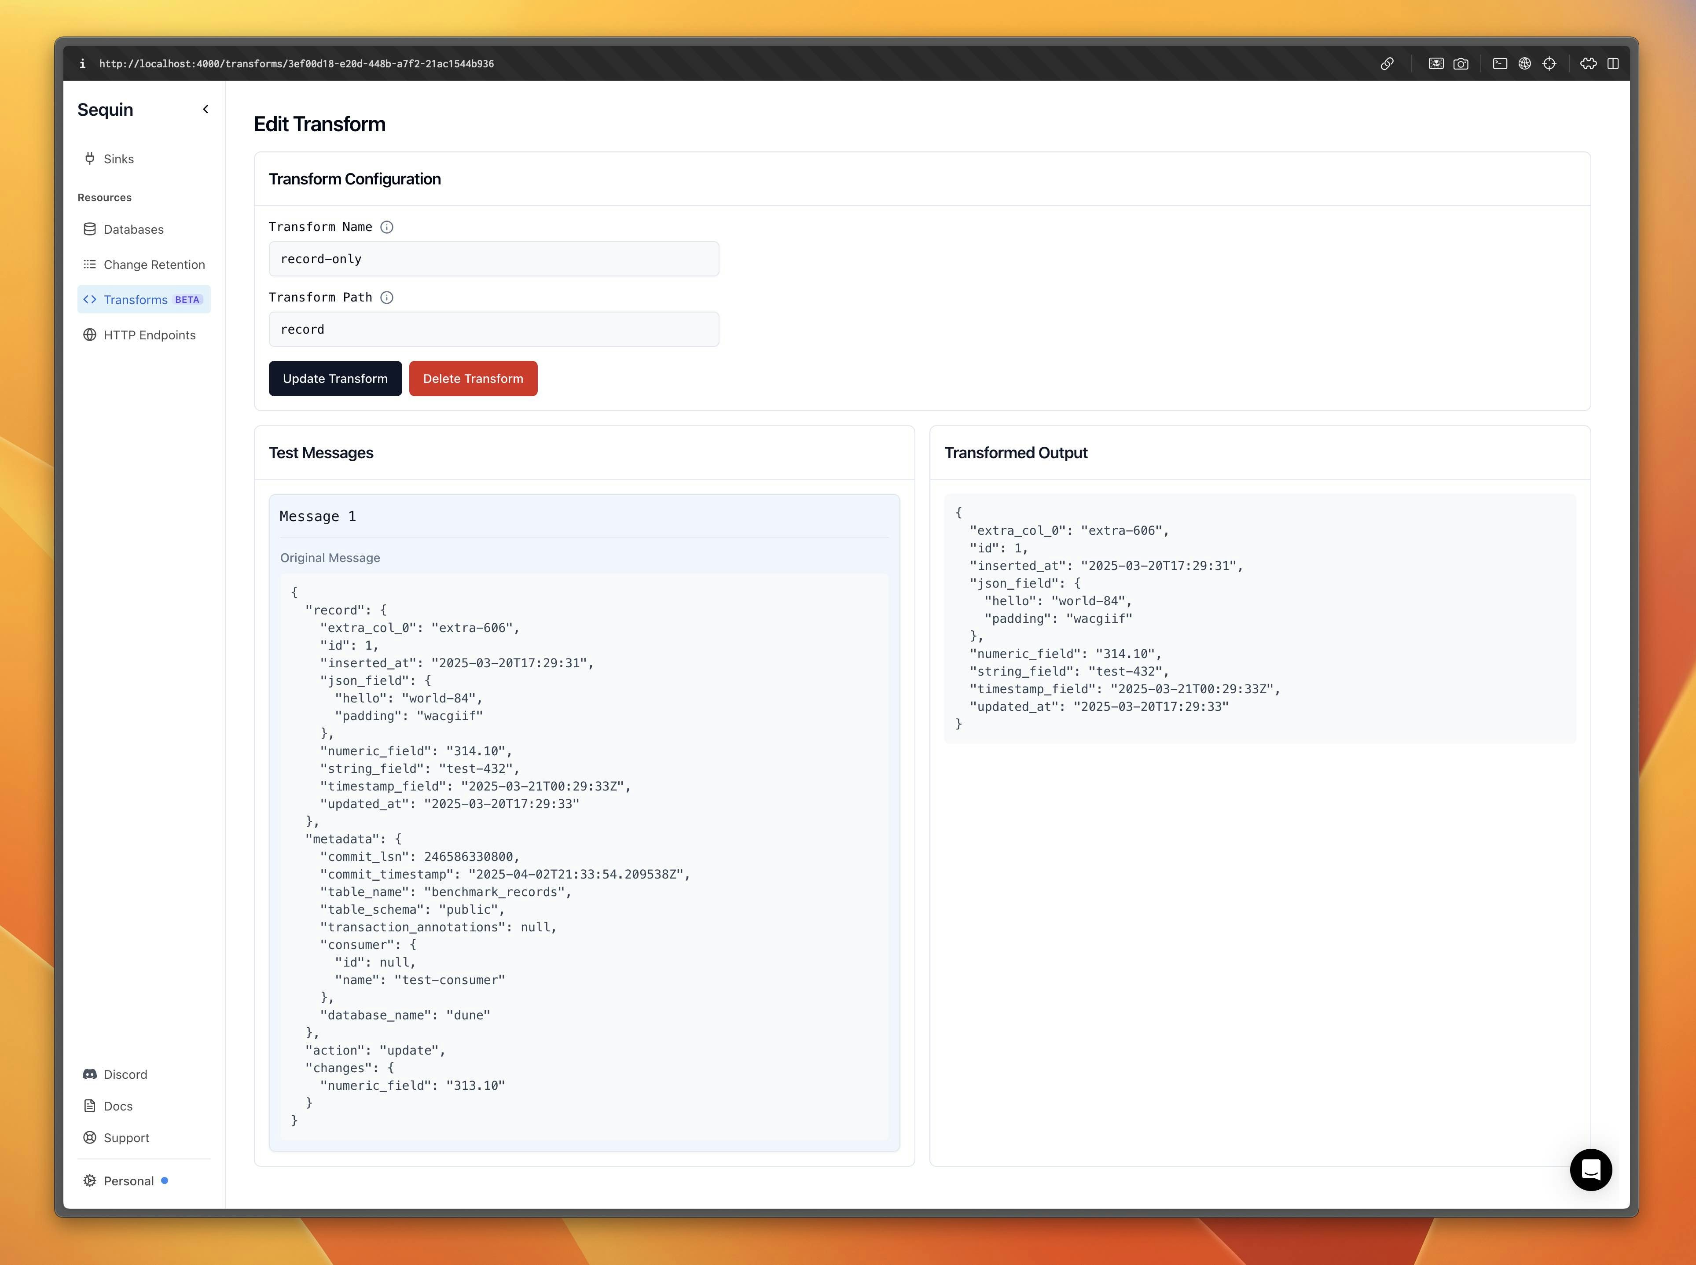The width and height of the screenshot is (1696, 1265).
Task: Focus the Transform Path input field
Action: [x=493, y=329]
